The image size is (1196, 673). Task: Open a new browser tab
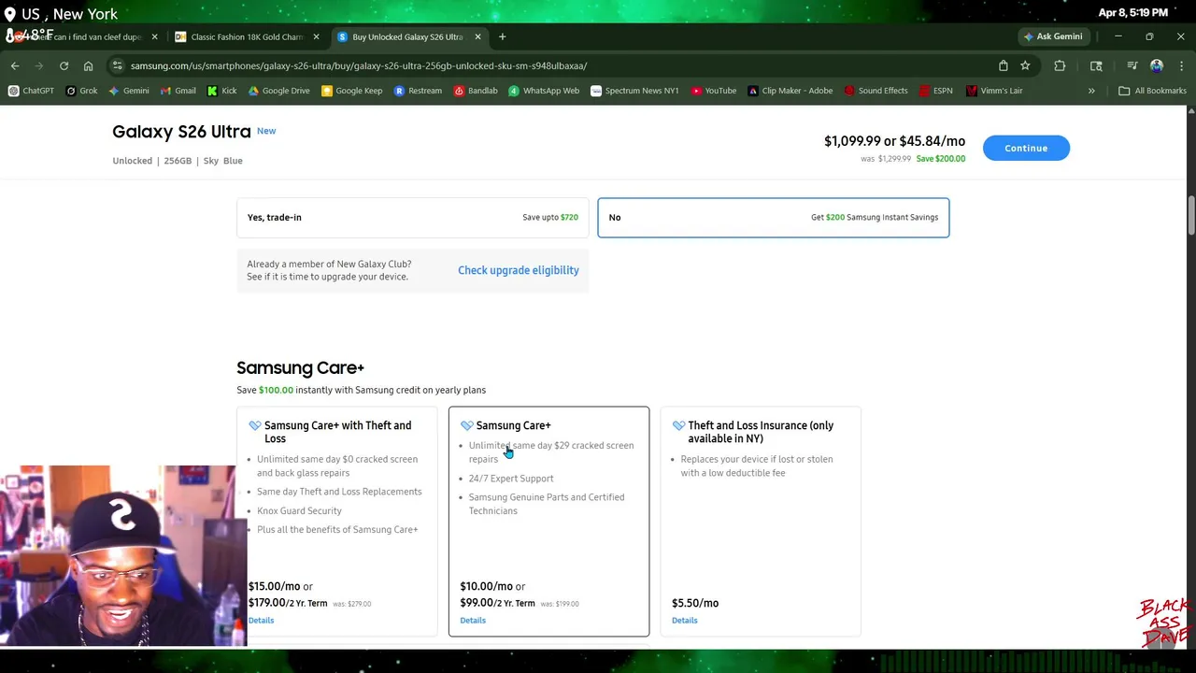click(502, 36)
